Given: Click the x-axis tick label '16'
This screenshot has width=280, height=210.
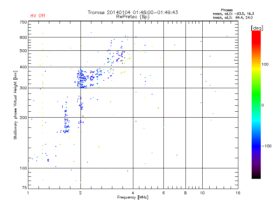Looking at the screenshot, I should point(238,193).
